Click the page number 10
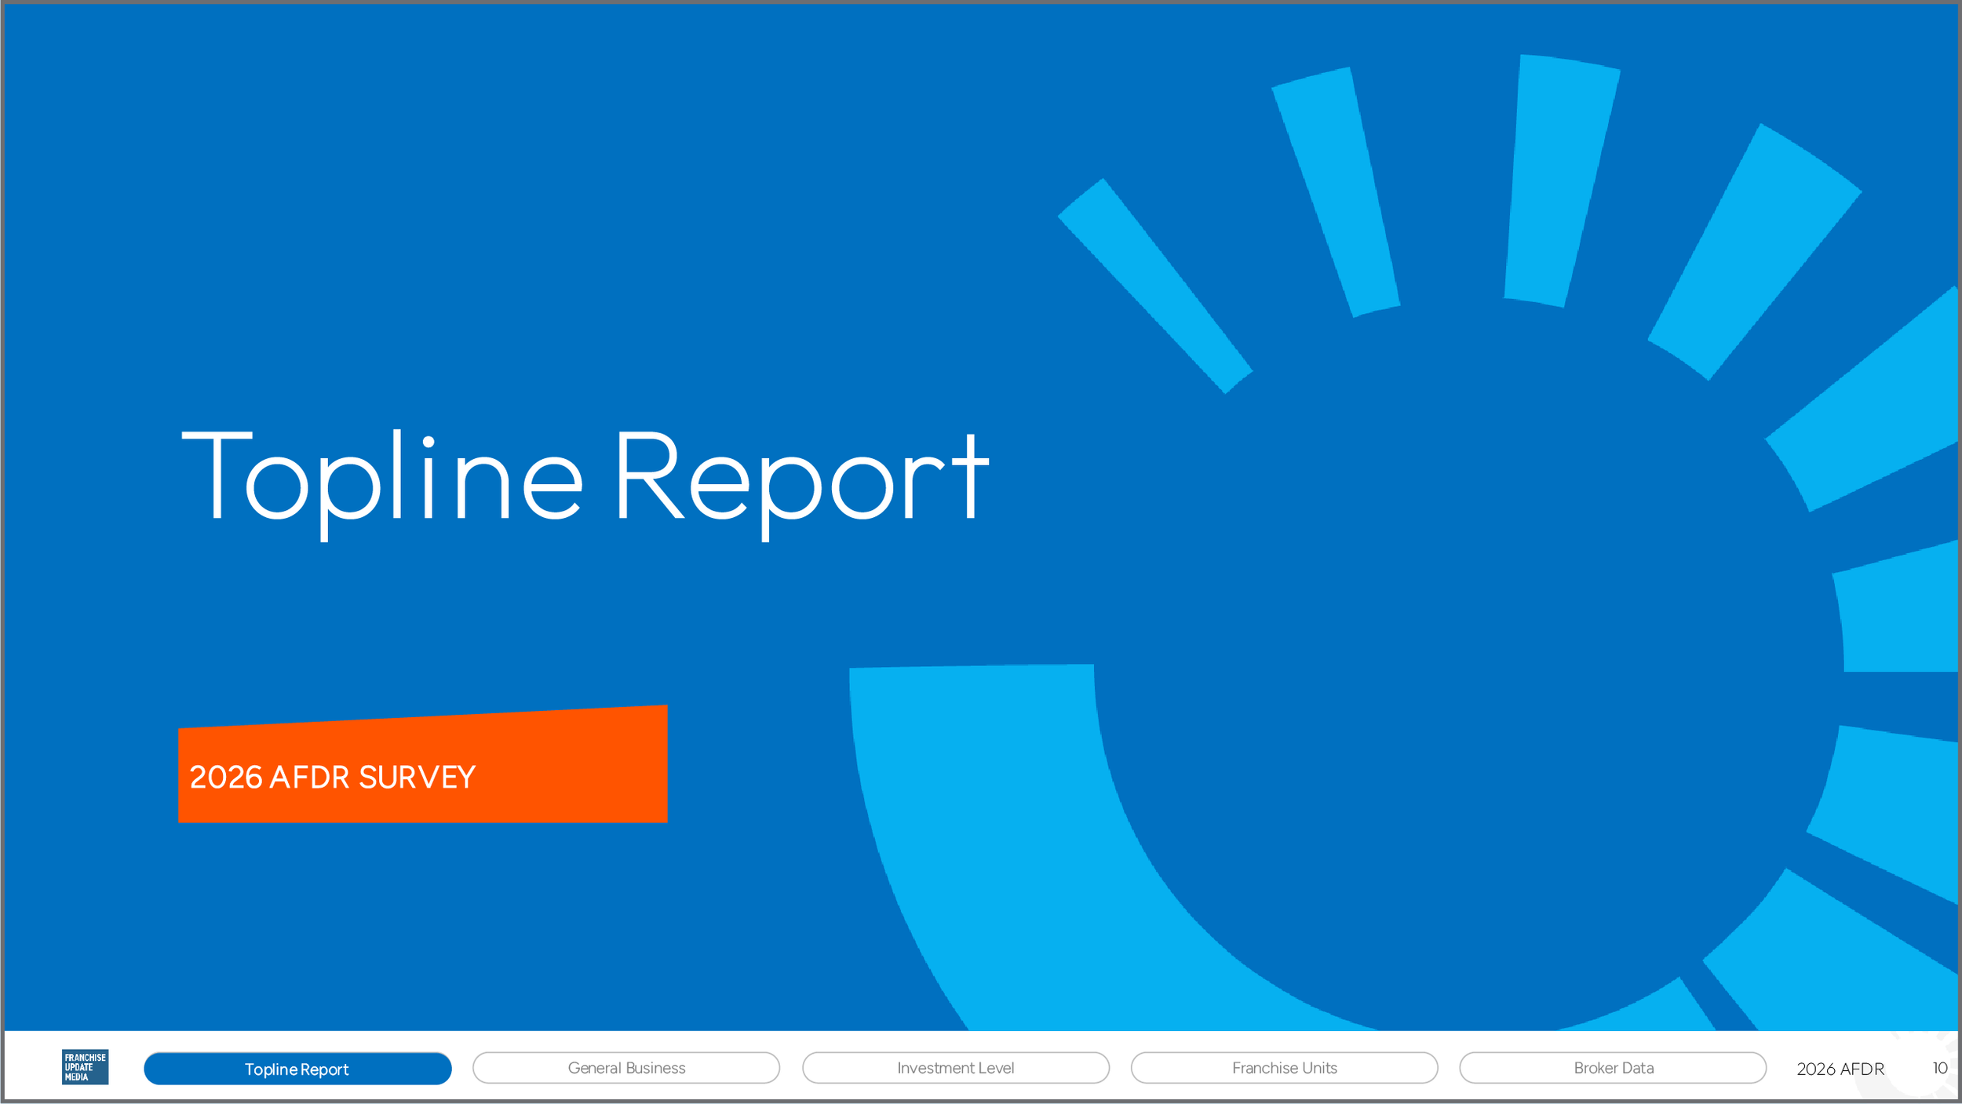Screen dimensions: 1962x1104 point(1940,1068)
